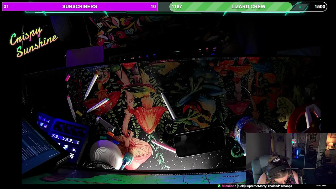Click the green LIZARD CREW progress bar
The height and width of the screenshot is (189, 336).
248,7
